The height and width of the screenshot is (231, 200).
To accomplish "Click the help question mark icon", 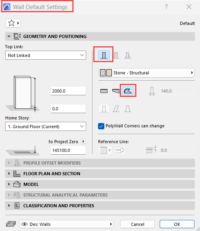I will point(166,7).
